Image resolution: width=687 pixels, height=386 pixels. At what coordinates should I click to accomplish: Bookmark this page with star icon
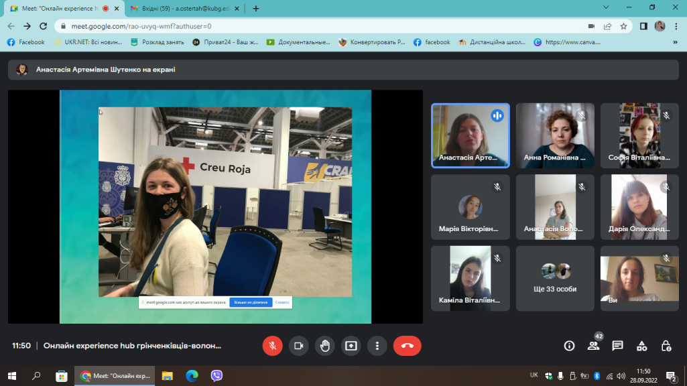pos(623,26)
